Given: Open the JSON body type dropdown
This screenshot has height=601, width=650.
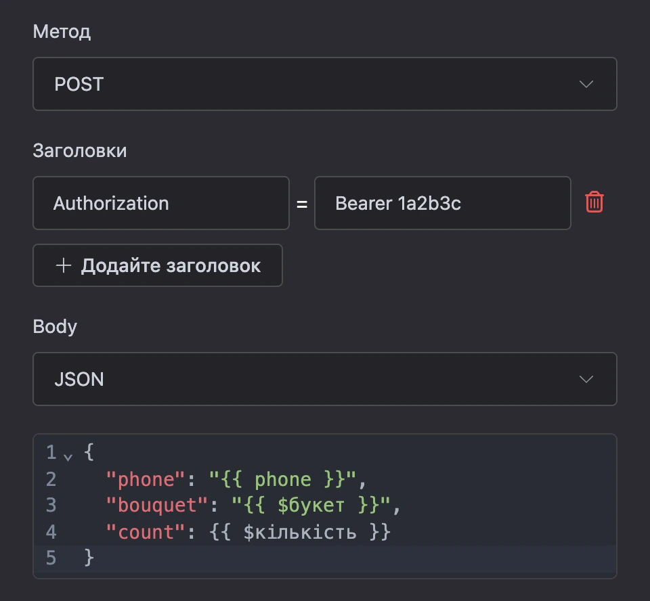Looking at the screenshot, I should (324, 379).
